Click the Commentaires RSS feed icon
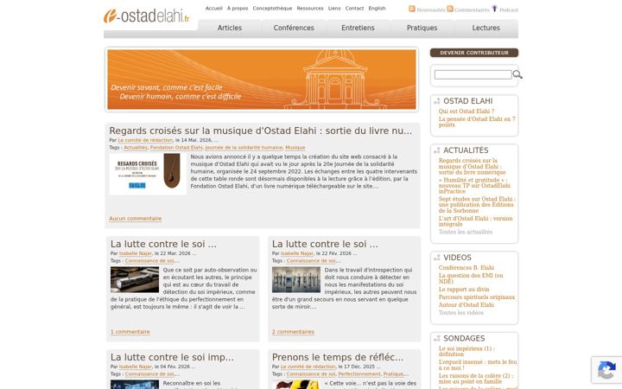The height and width of the screenshot is (389, 622). pyautogui.click(x=450, y=9)
